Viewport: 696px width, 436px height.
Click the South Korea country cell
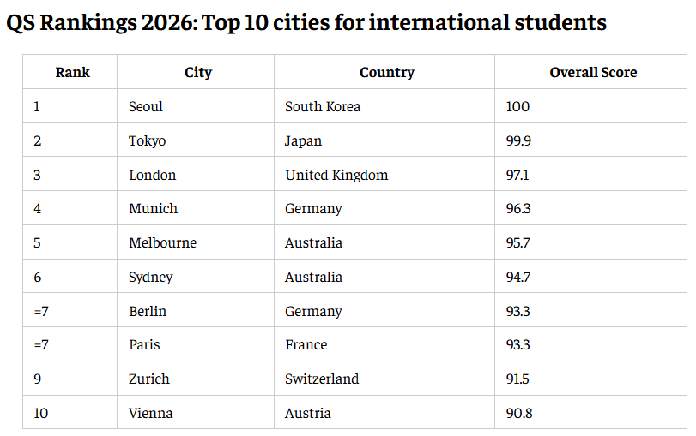click(x=384, y=106)
